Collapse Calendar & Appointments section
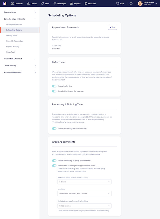The image size is (160, 219). (20, 19)
